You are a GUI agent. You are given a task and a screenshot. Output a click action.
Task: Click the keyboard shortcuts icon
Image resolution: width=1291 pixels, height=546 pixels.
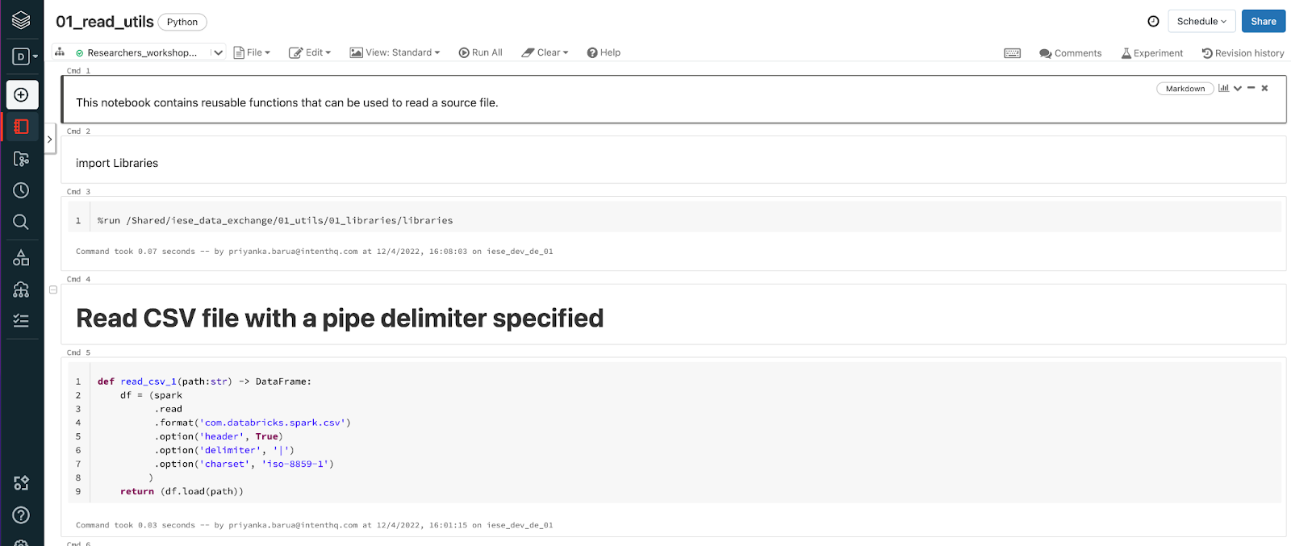(1012, 53)
